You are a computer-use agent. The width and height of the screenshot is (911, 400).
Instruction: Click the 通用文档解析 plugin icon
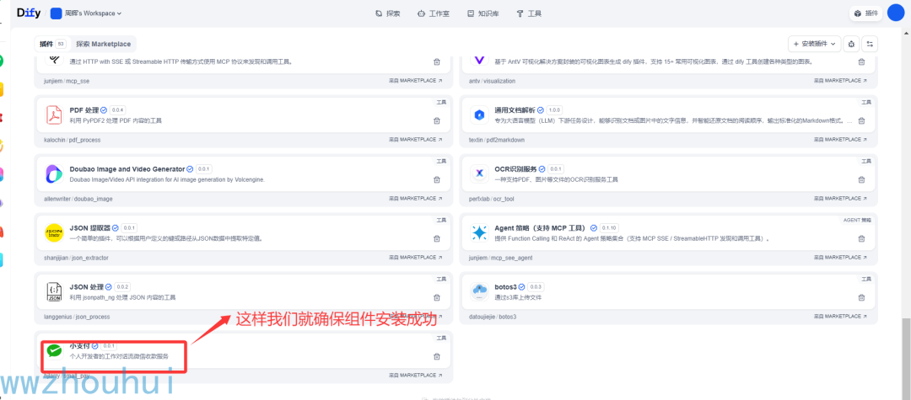point(479,115)
